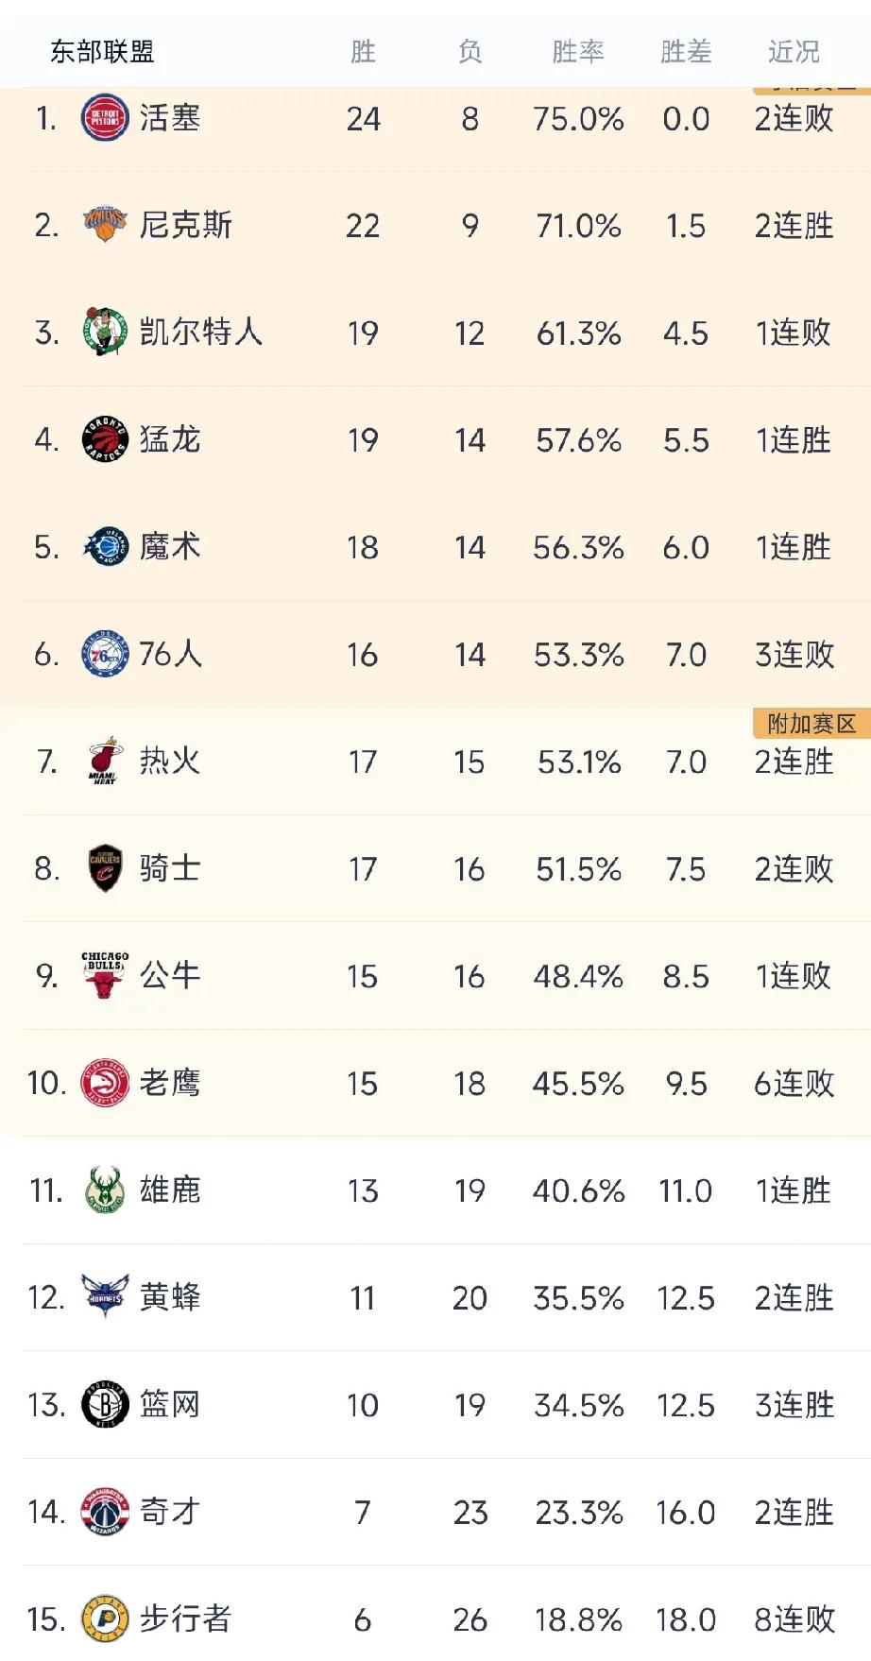
Task: Sort by 胜差 column header
Action: click(x=686, y=51)
